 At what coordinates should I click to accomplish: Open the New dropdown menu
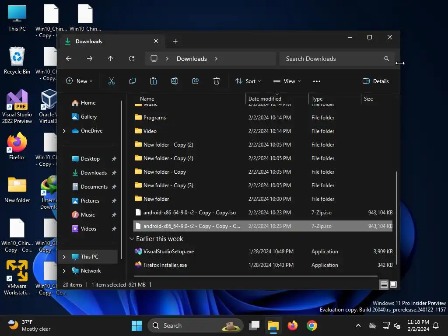(80, 81)
